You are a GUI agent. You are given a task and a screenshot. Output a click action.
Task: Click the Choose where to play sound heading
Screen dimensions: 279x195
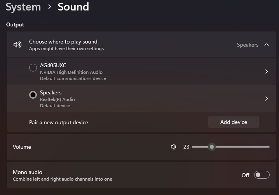(x=63, y=42)
